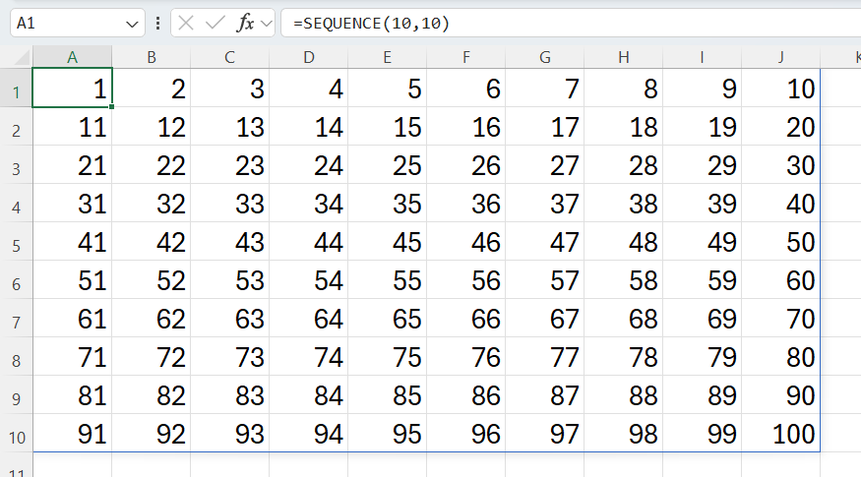Click cell containing 27

click(x=545, y=164)
